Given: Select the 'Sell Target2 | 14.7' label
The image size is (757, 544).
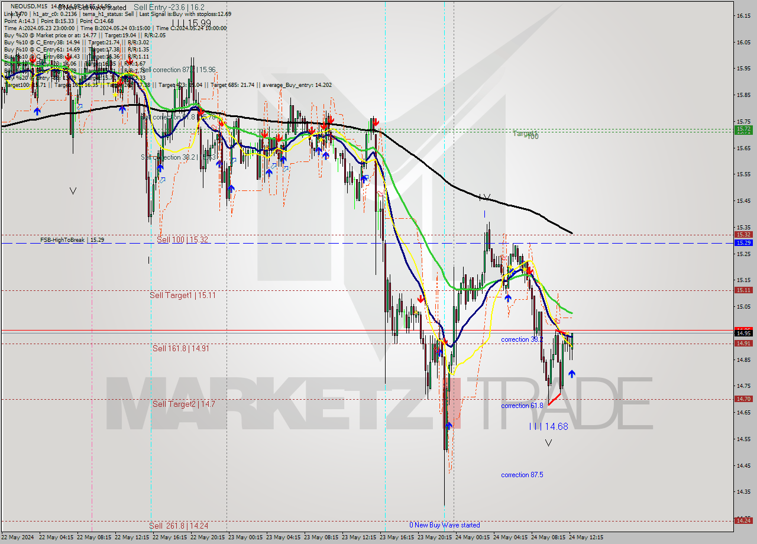Looking at the screenshot, I should pos(184,404).
